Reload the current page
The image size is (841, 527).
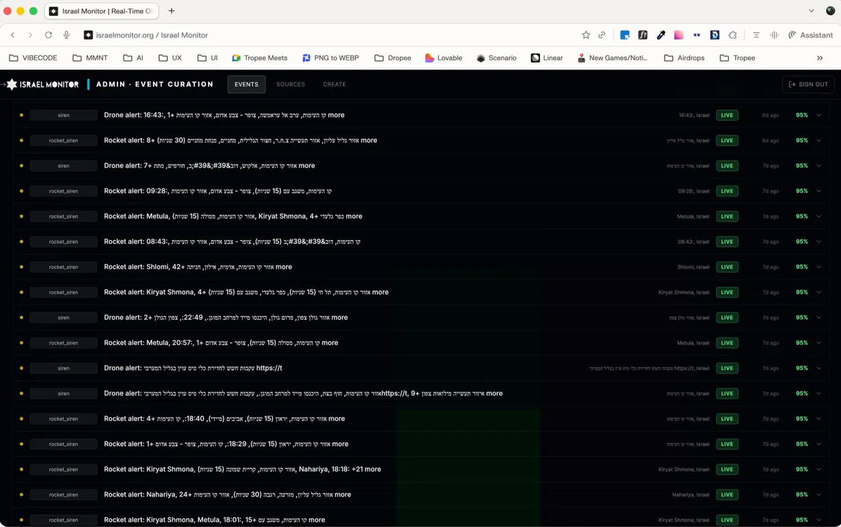[x=48, y=35]
